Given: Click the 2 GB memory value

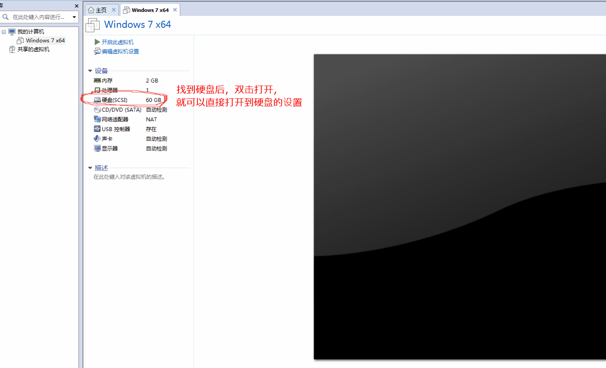Looking at the screenshot, I should [152, 81].
